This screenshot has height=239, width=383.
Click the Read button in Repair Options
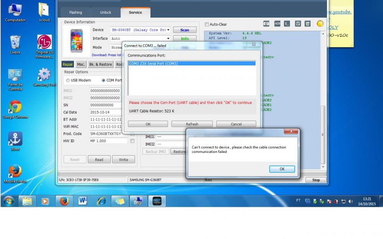pyautogui.click(x=99, y=159)
